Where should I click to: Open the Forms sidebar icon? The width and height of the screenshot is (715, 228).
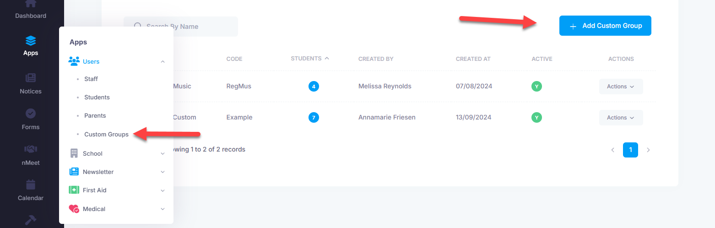click(31, 119)
